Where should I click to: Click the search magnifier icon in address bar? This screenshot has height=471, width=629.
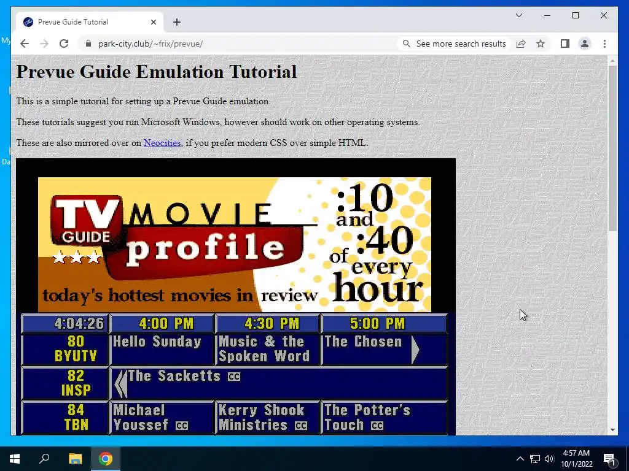point(407,44)
